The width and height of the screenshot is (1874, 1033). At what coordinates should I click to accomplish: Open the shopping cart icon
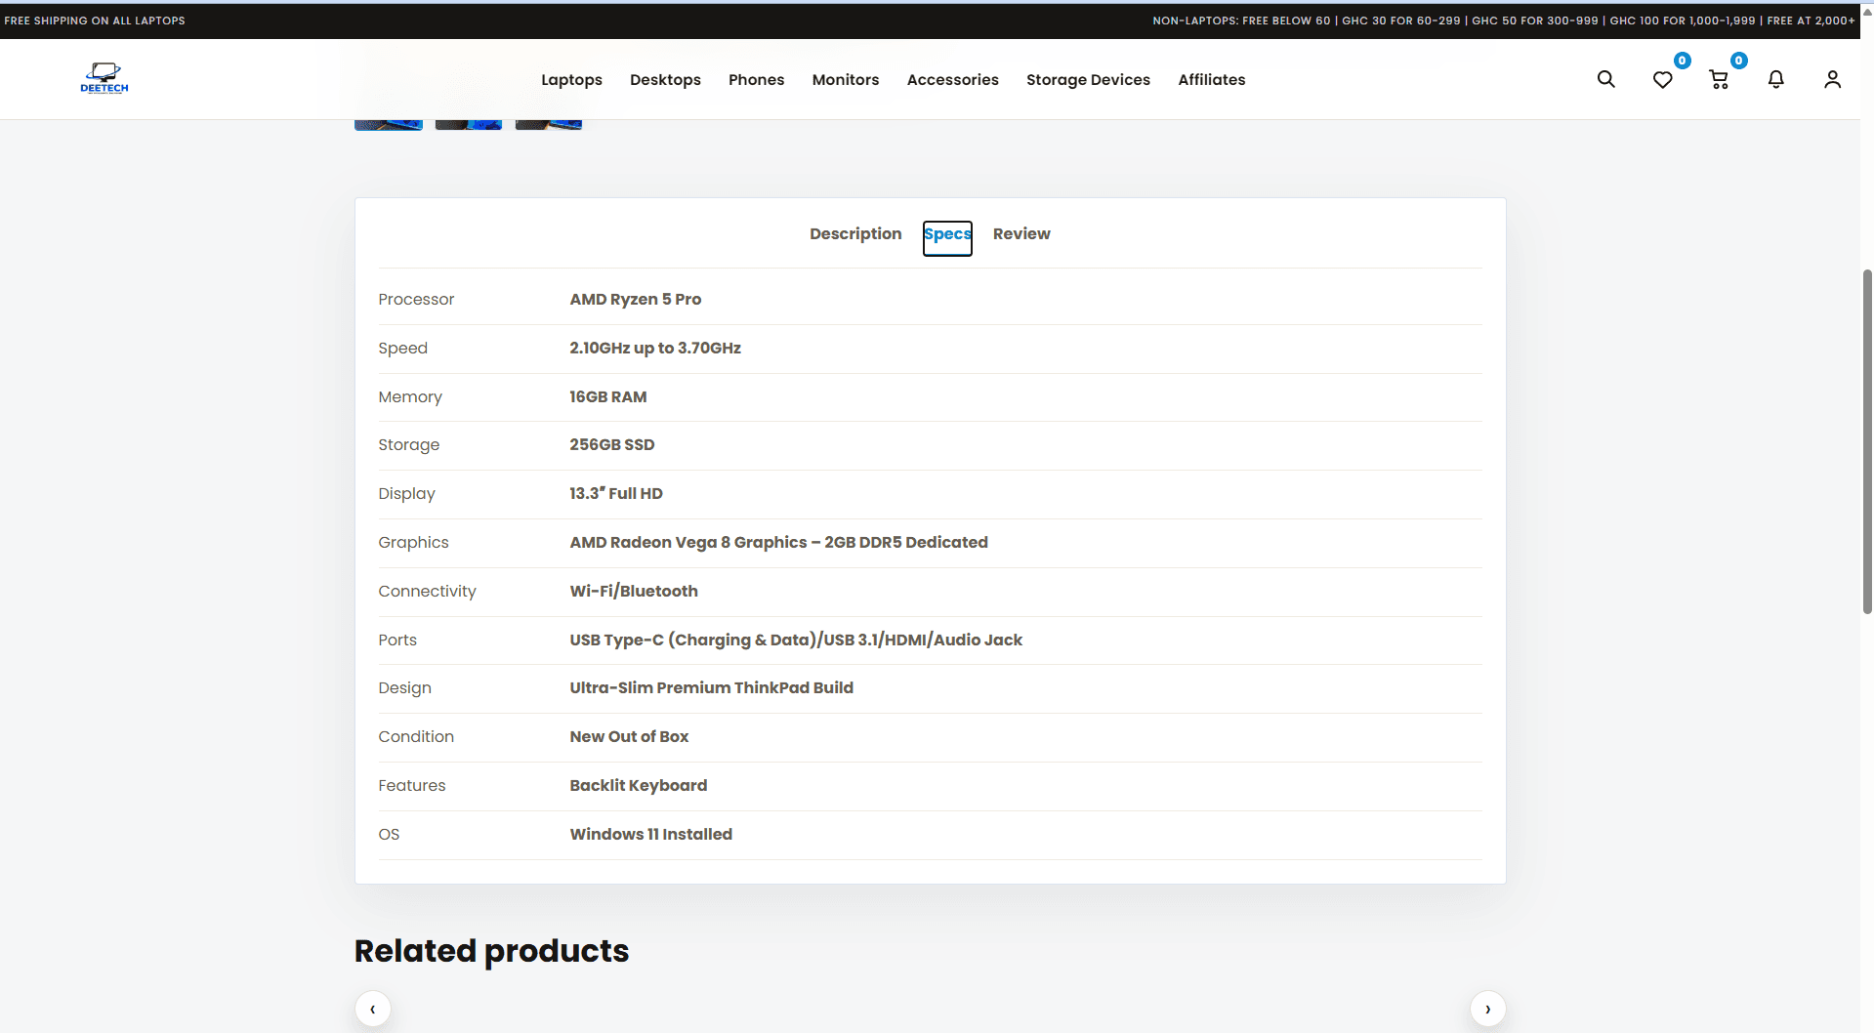[1719, 80]
